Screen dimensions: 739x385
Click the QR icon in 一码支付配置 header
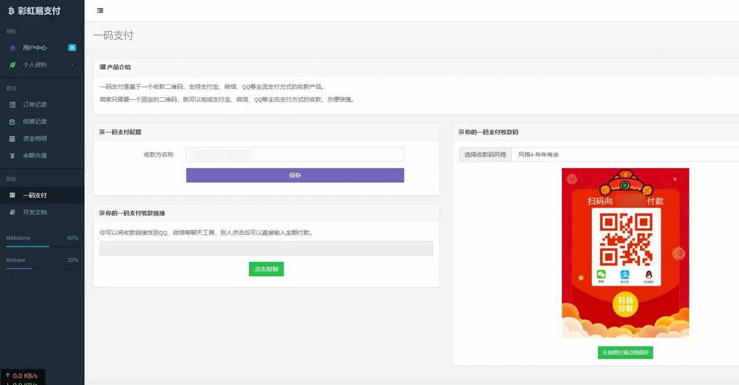102,132
